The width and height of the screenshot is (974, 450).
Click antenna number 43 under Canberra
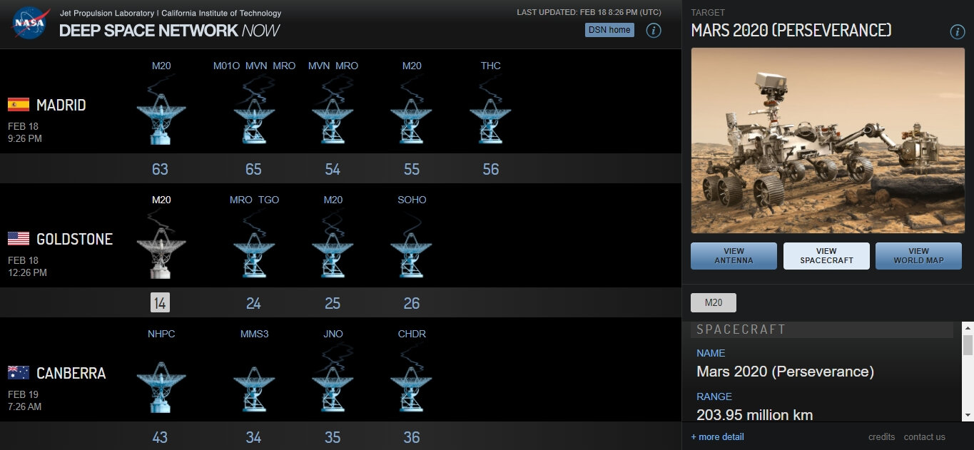(160, 437)
